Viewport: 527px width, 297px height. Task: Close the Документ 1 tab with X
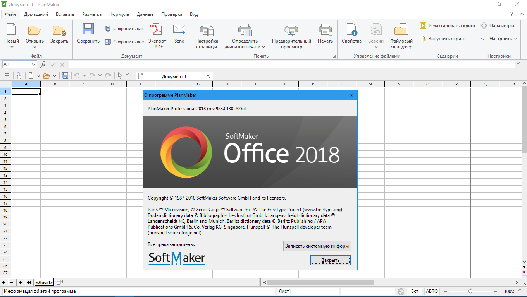208,76
